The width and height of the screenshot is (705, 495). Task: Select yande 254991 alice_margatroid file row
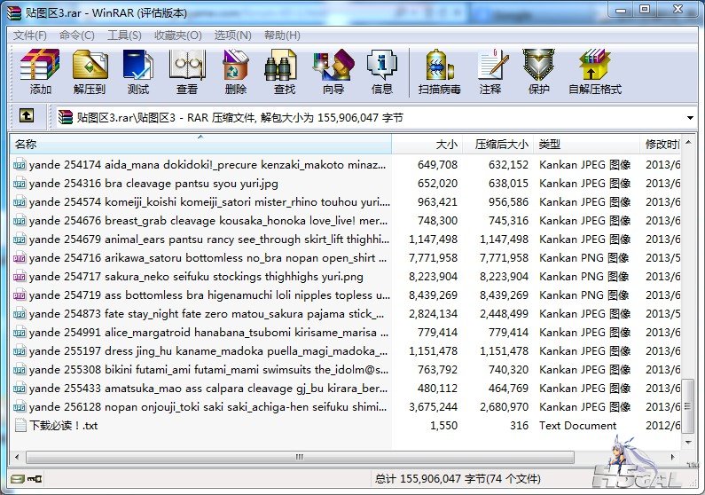tap(345, 333)
